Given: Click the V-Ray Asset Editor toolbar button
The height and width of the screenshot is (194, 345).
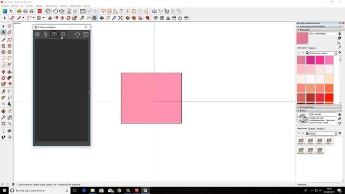Looking at the screenshot, I should pos(48,11).
